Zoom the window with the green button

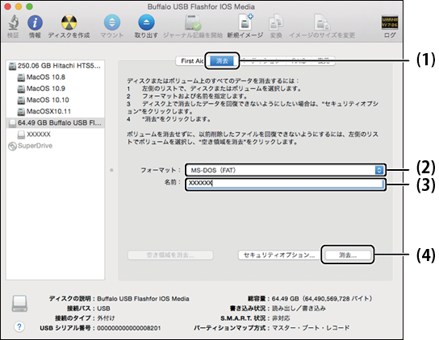[x=29, y=6]
